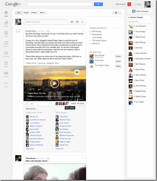The width and height of the screenshot is (157, 181).
Task: Reshare the Project Glass post arrow icon
Action: [x=32, y=103]
